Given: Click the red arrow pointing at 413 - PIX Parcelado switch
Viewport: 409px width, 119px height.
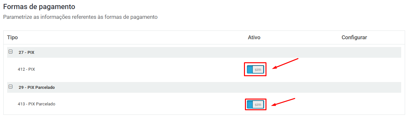Looking at the screenshot, I should point(284,102).
